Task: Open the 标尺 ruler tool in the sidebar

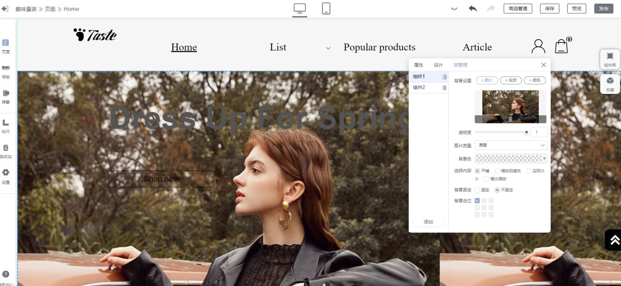Action: coord(6,125)
